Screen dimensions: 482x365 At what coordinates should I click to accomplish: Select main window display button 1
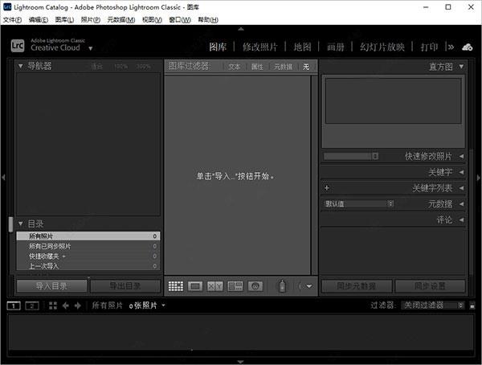[x=14, y=306]
